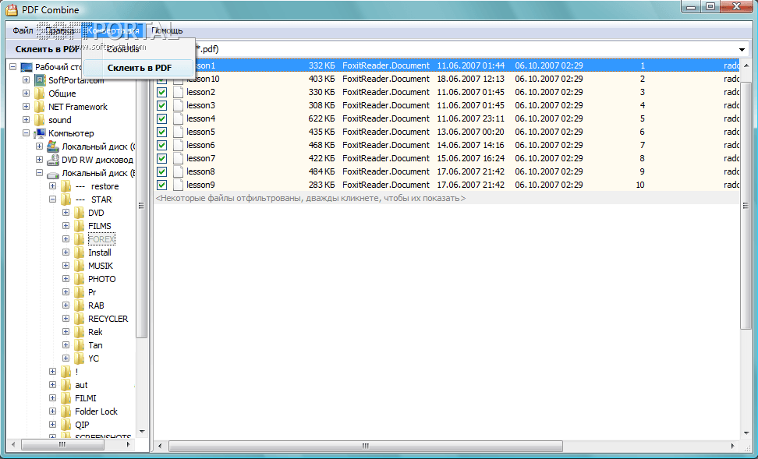Click the Общие folder icon
The image size is (758, 459).
coord(40,94)
